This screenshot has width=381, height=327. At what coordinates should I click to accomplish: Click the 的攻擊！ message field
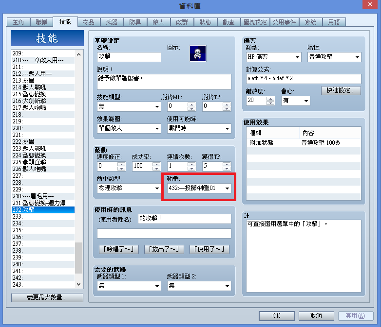coord(185,219)
